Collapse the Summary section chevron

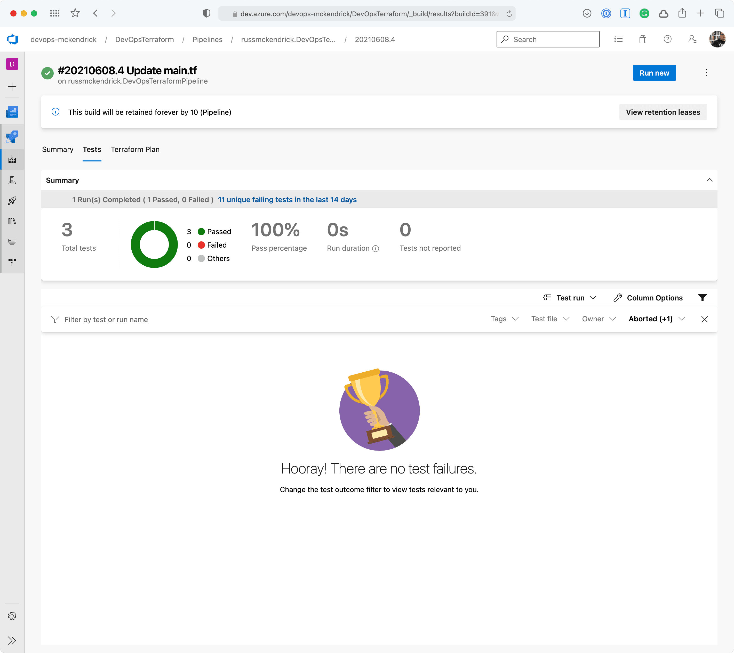click(x=709, y=180)
